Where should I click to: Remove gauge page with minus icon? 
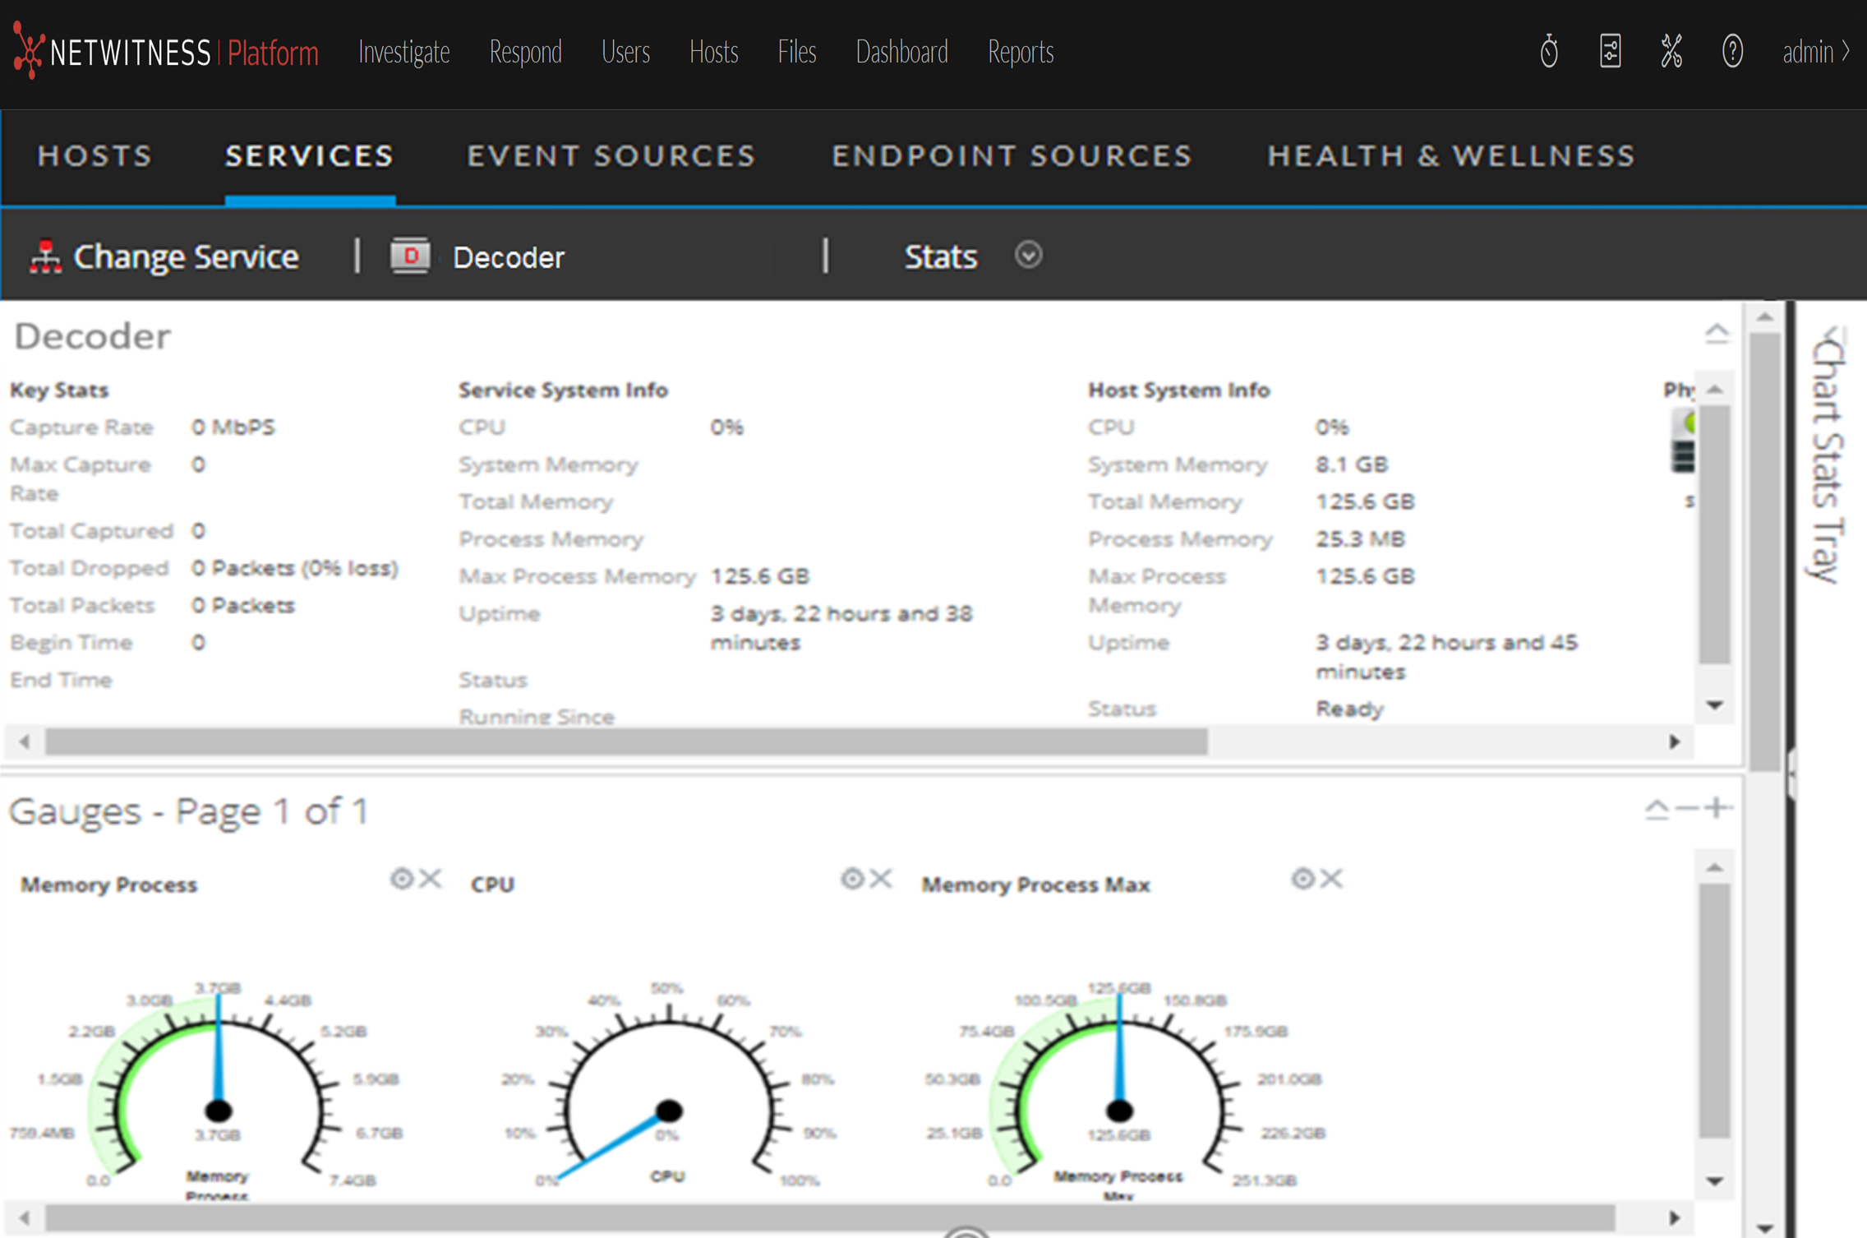click(x=1687, y=808)
